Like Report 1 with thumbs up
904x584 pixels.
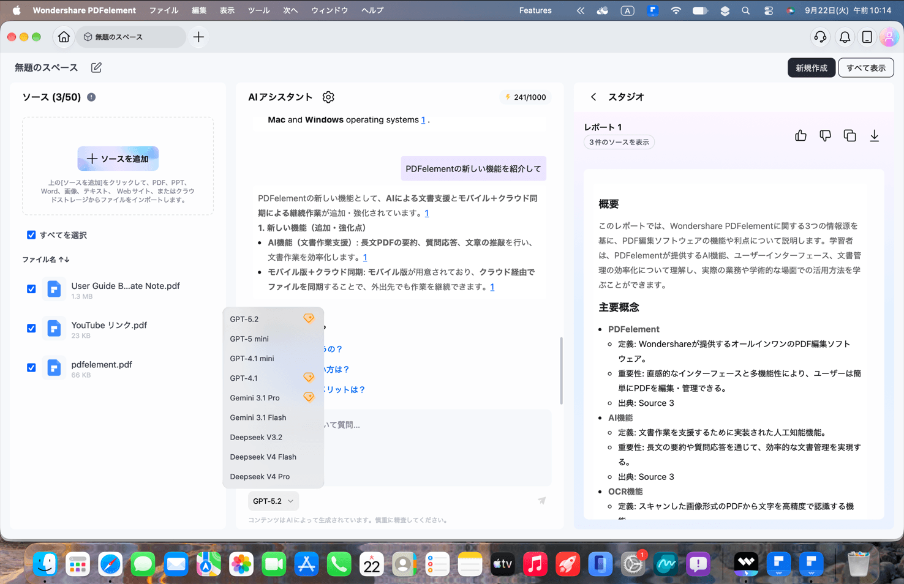800,136
